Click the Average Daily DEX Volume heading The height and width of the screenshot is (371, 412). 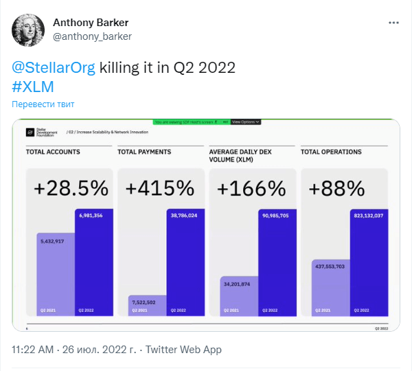pos(240,156)
